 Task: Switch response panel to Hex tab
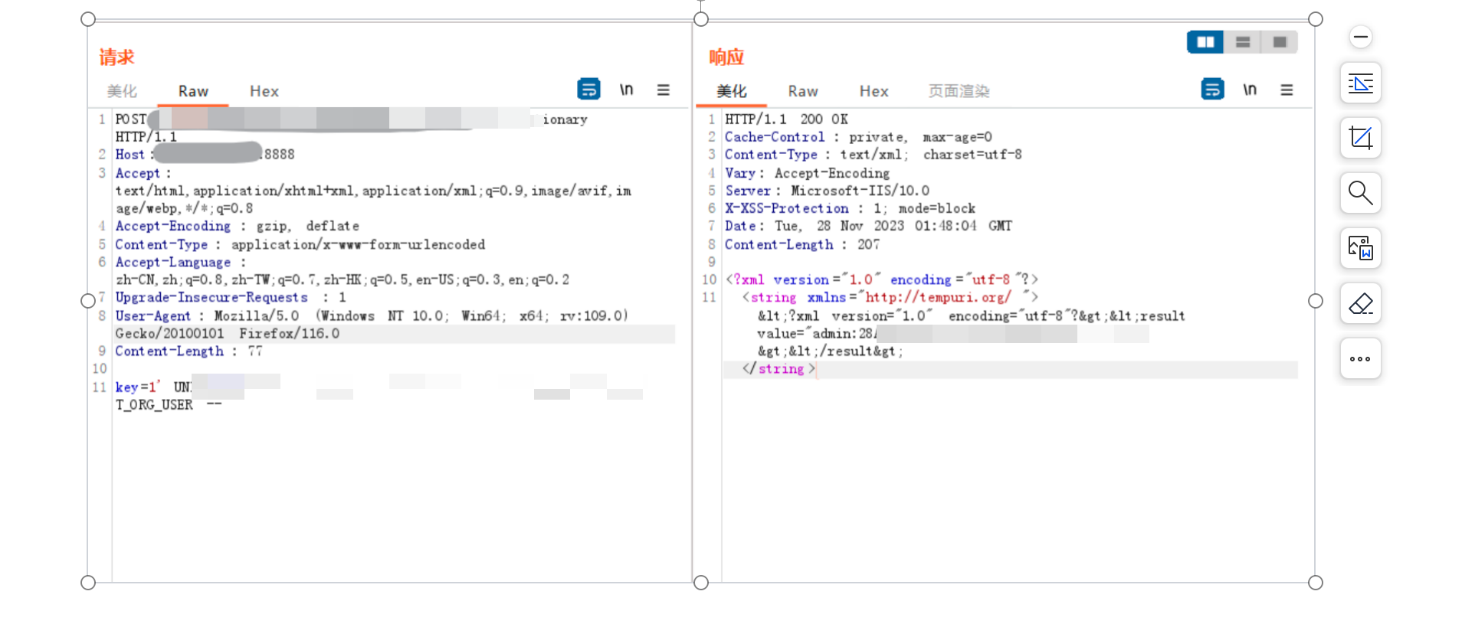pyautogui.click(x=874, y=91)
